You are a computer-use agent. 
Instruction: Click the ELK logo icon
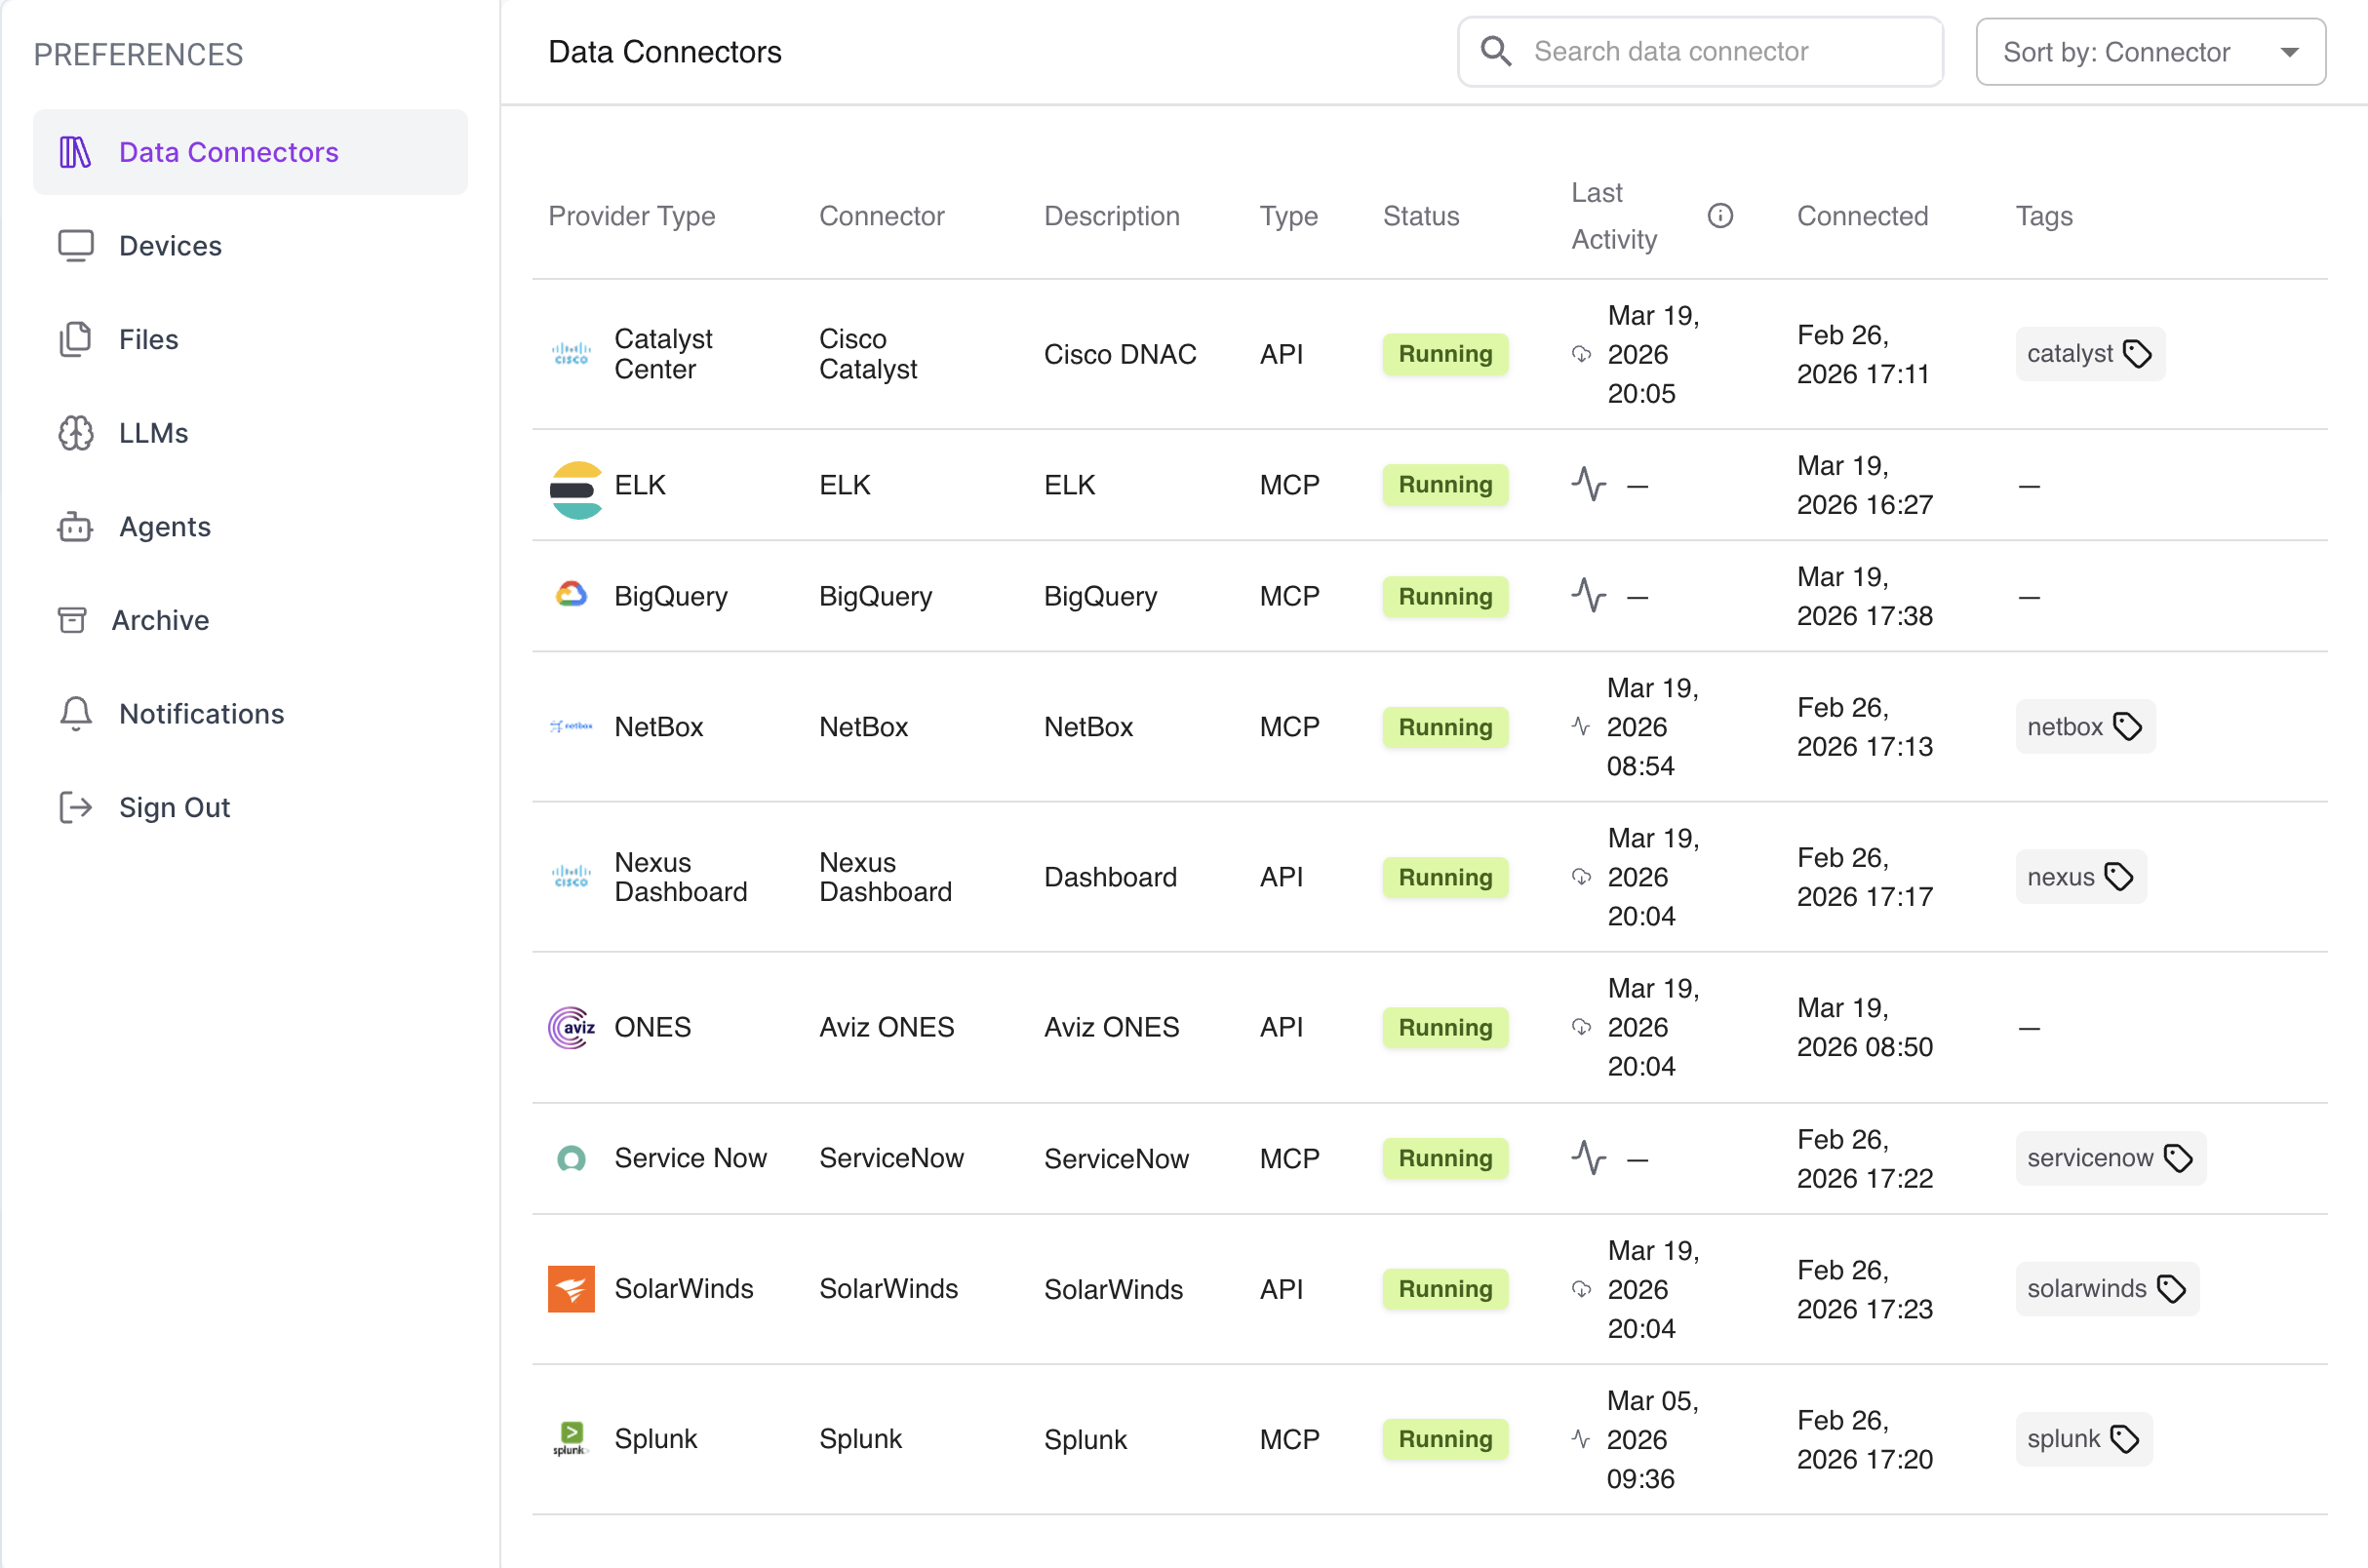click(576, 489)
